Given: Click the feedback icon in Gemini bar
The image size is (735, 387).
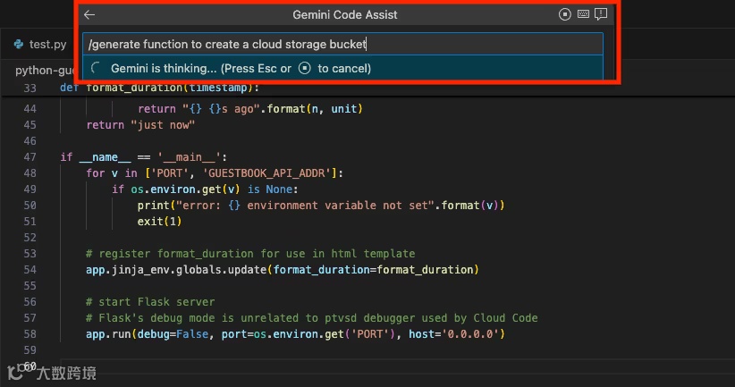Looking at the screenshot, I should coord(601,14).
